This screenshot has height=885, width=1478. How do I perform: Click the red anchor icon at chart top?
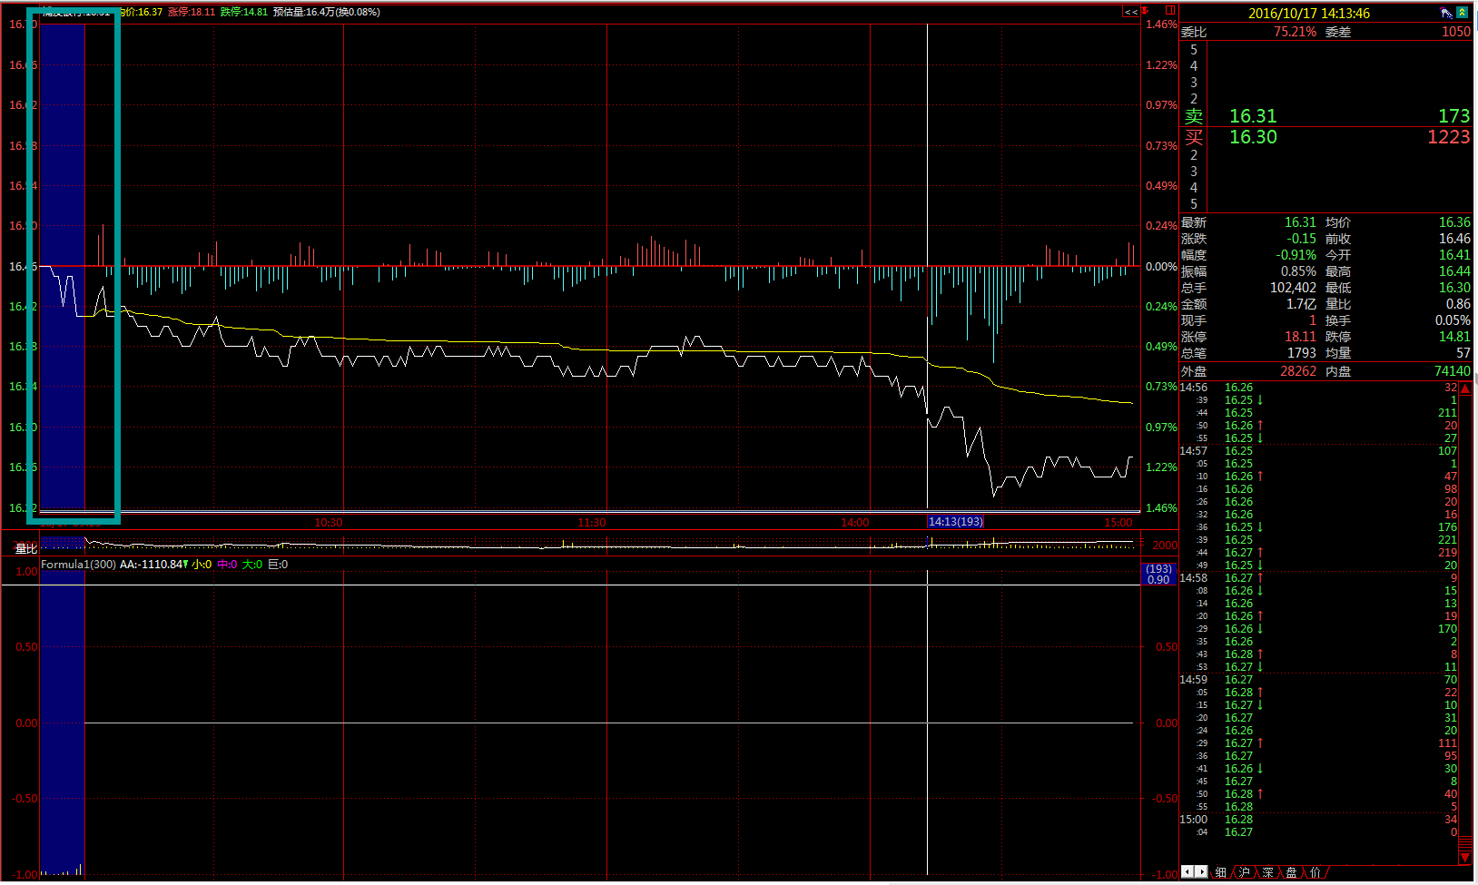pos(1146,11)
